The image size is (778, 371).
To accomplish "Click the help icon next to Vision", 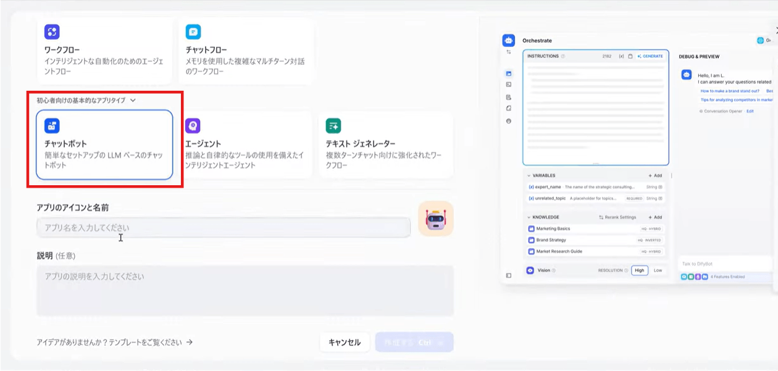I will tap(553, 270).
